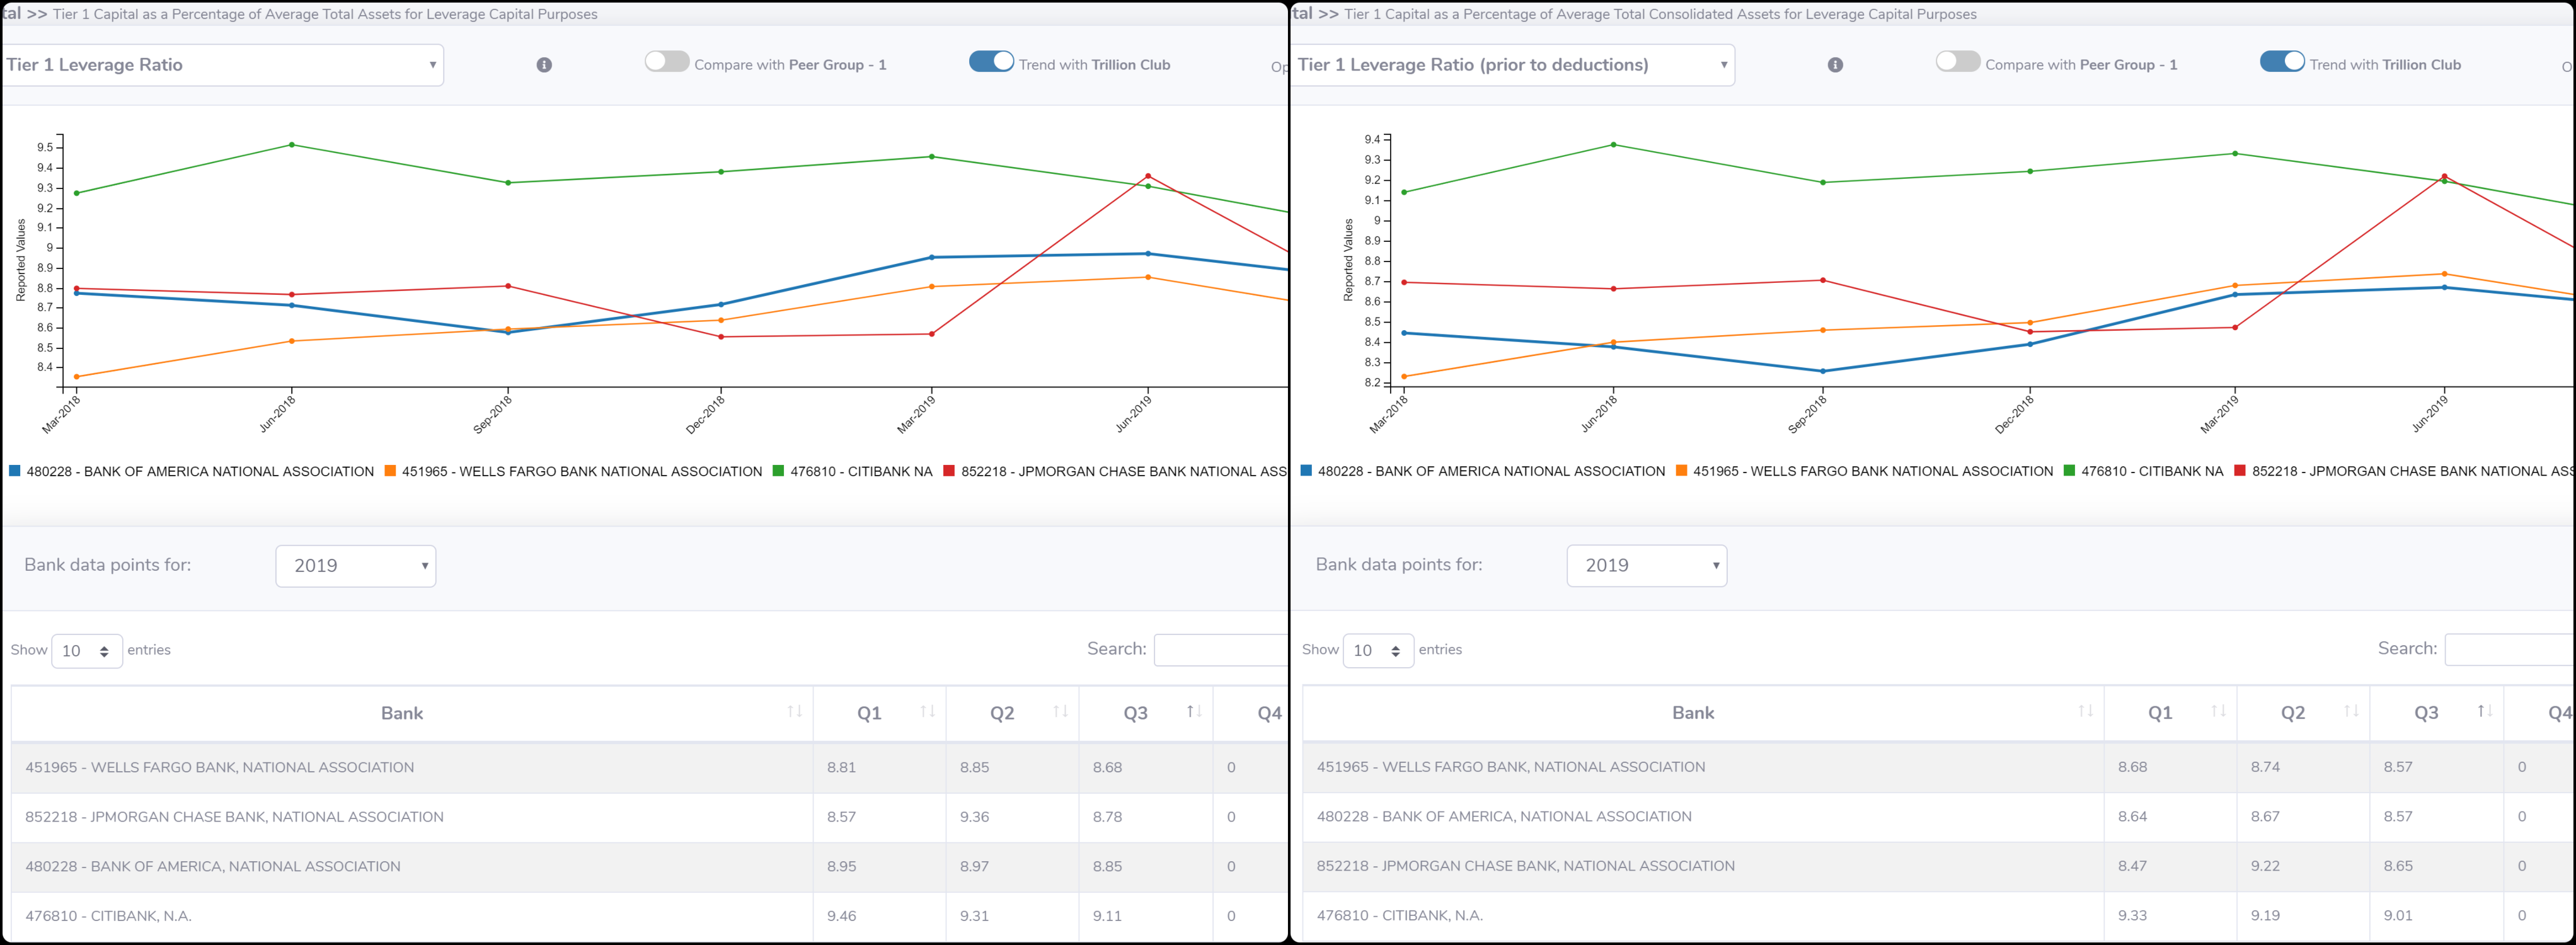Image resolution: width=2576 pixels, height=945 pixels.
Task: Click Wells Fargo Mar-2018 point in left chart
Action: click(x=77, y=377)
